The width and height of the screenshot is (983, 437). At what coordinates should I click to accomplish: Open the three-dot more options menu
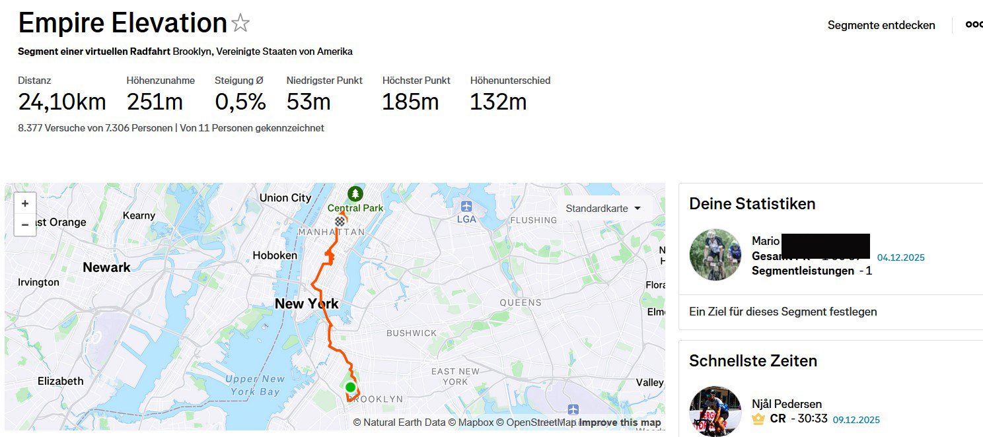point(974,24)
